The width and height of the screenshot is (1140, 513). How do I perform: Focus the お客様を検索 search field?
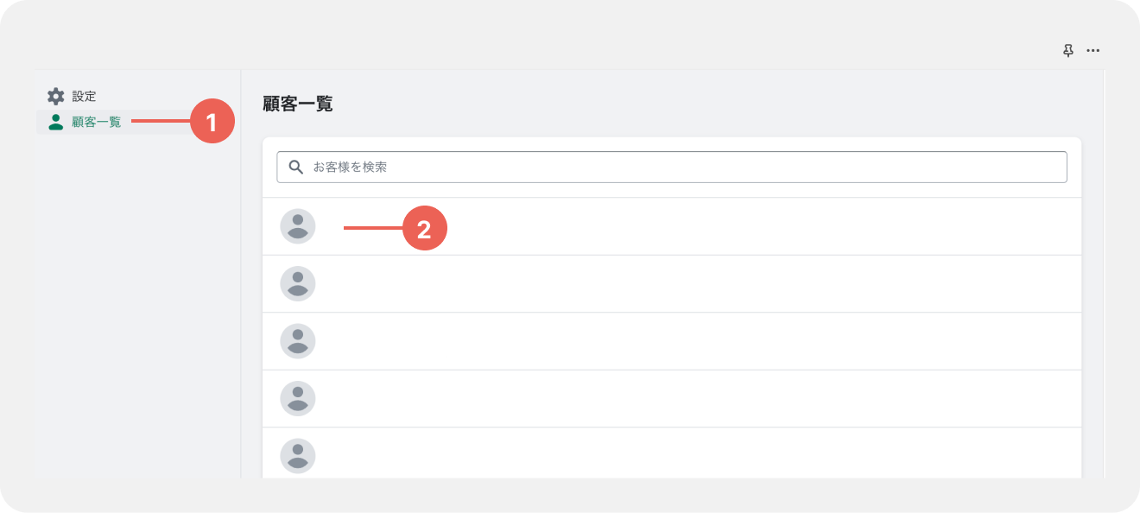pos(672,167)
